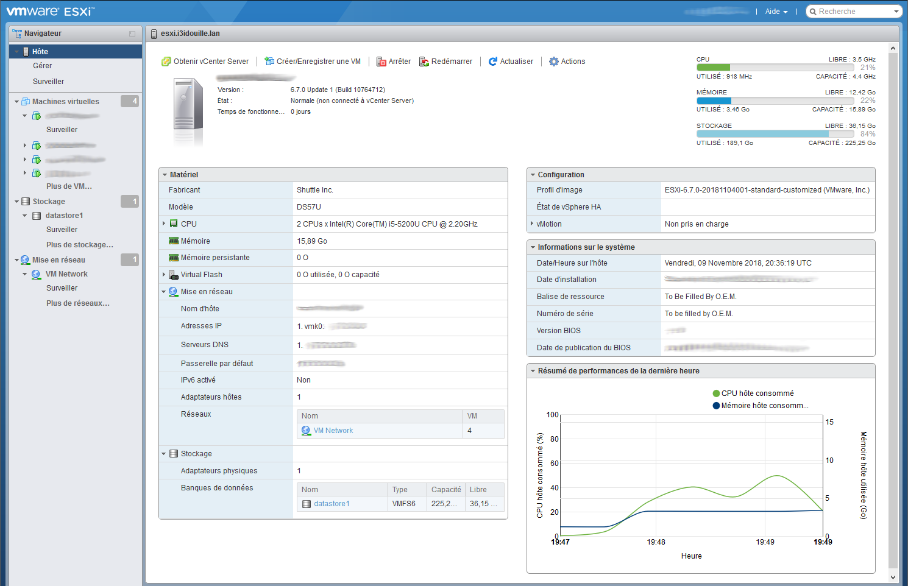Open the Recherche dropdown arrow

(896, 12)
